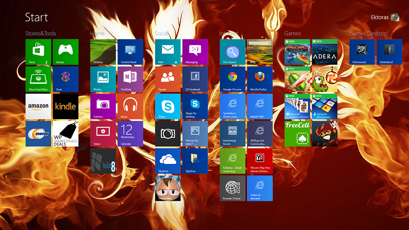This screenshot has width=409, height=230.
Task: Open the People tile
Action: point(168,79)
